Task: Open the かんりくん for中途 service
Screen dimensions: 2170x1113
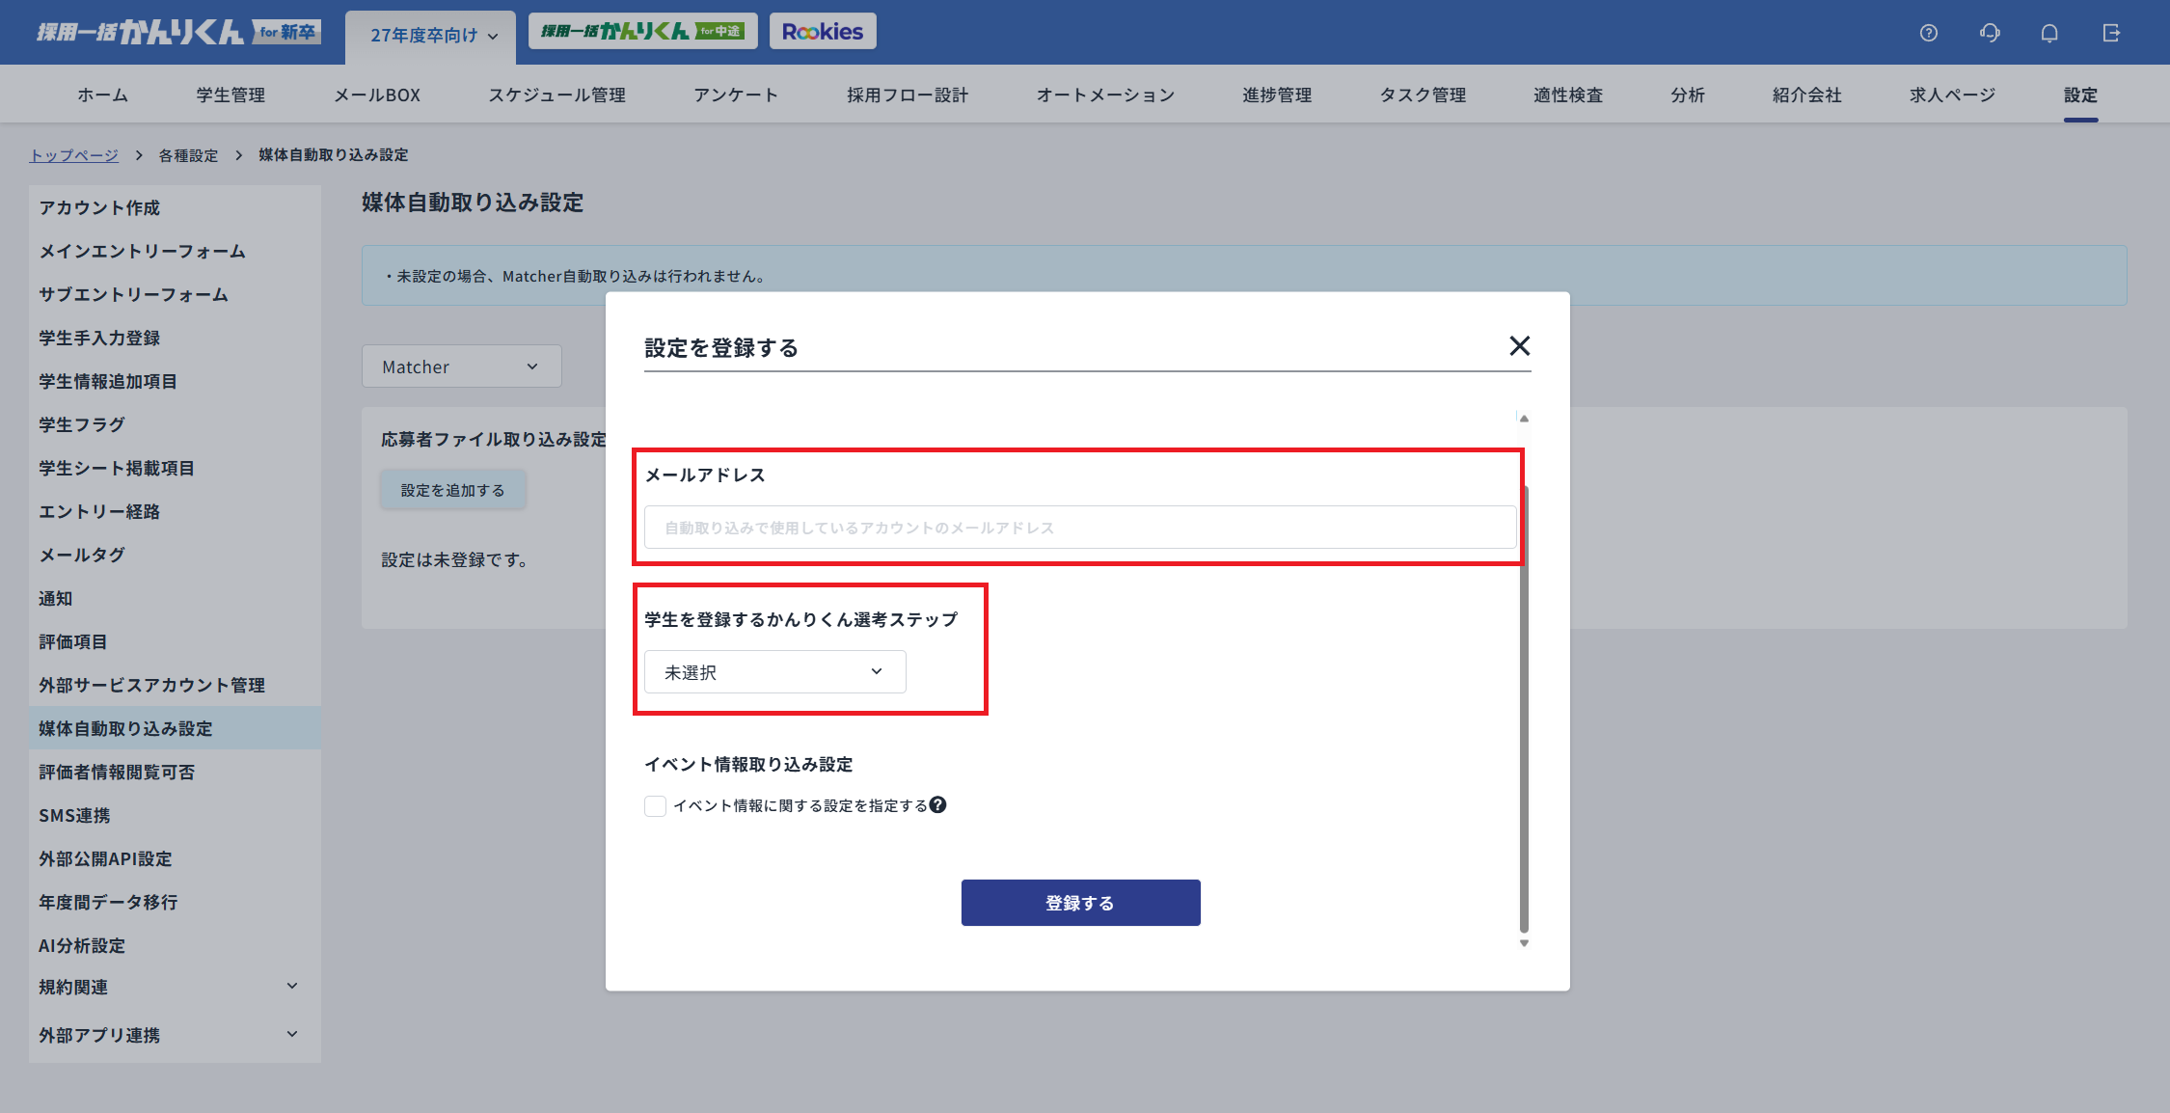Action: (x=642, y=30)
